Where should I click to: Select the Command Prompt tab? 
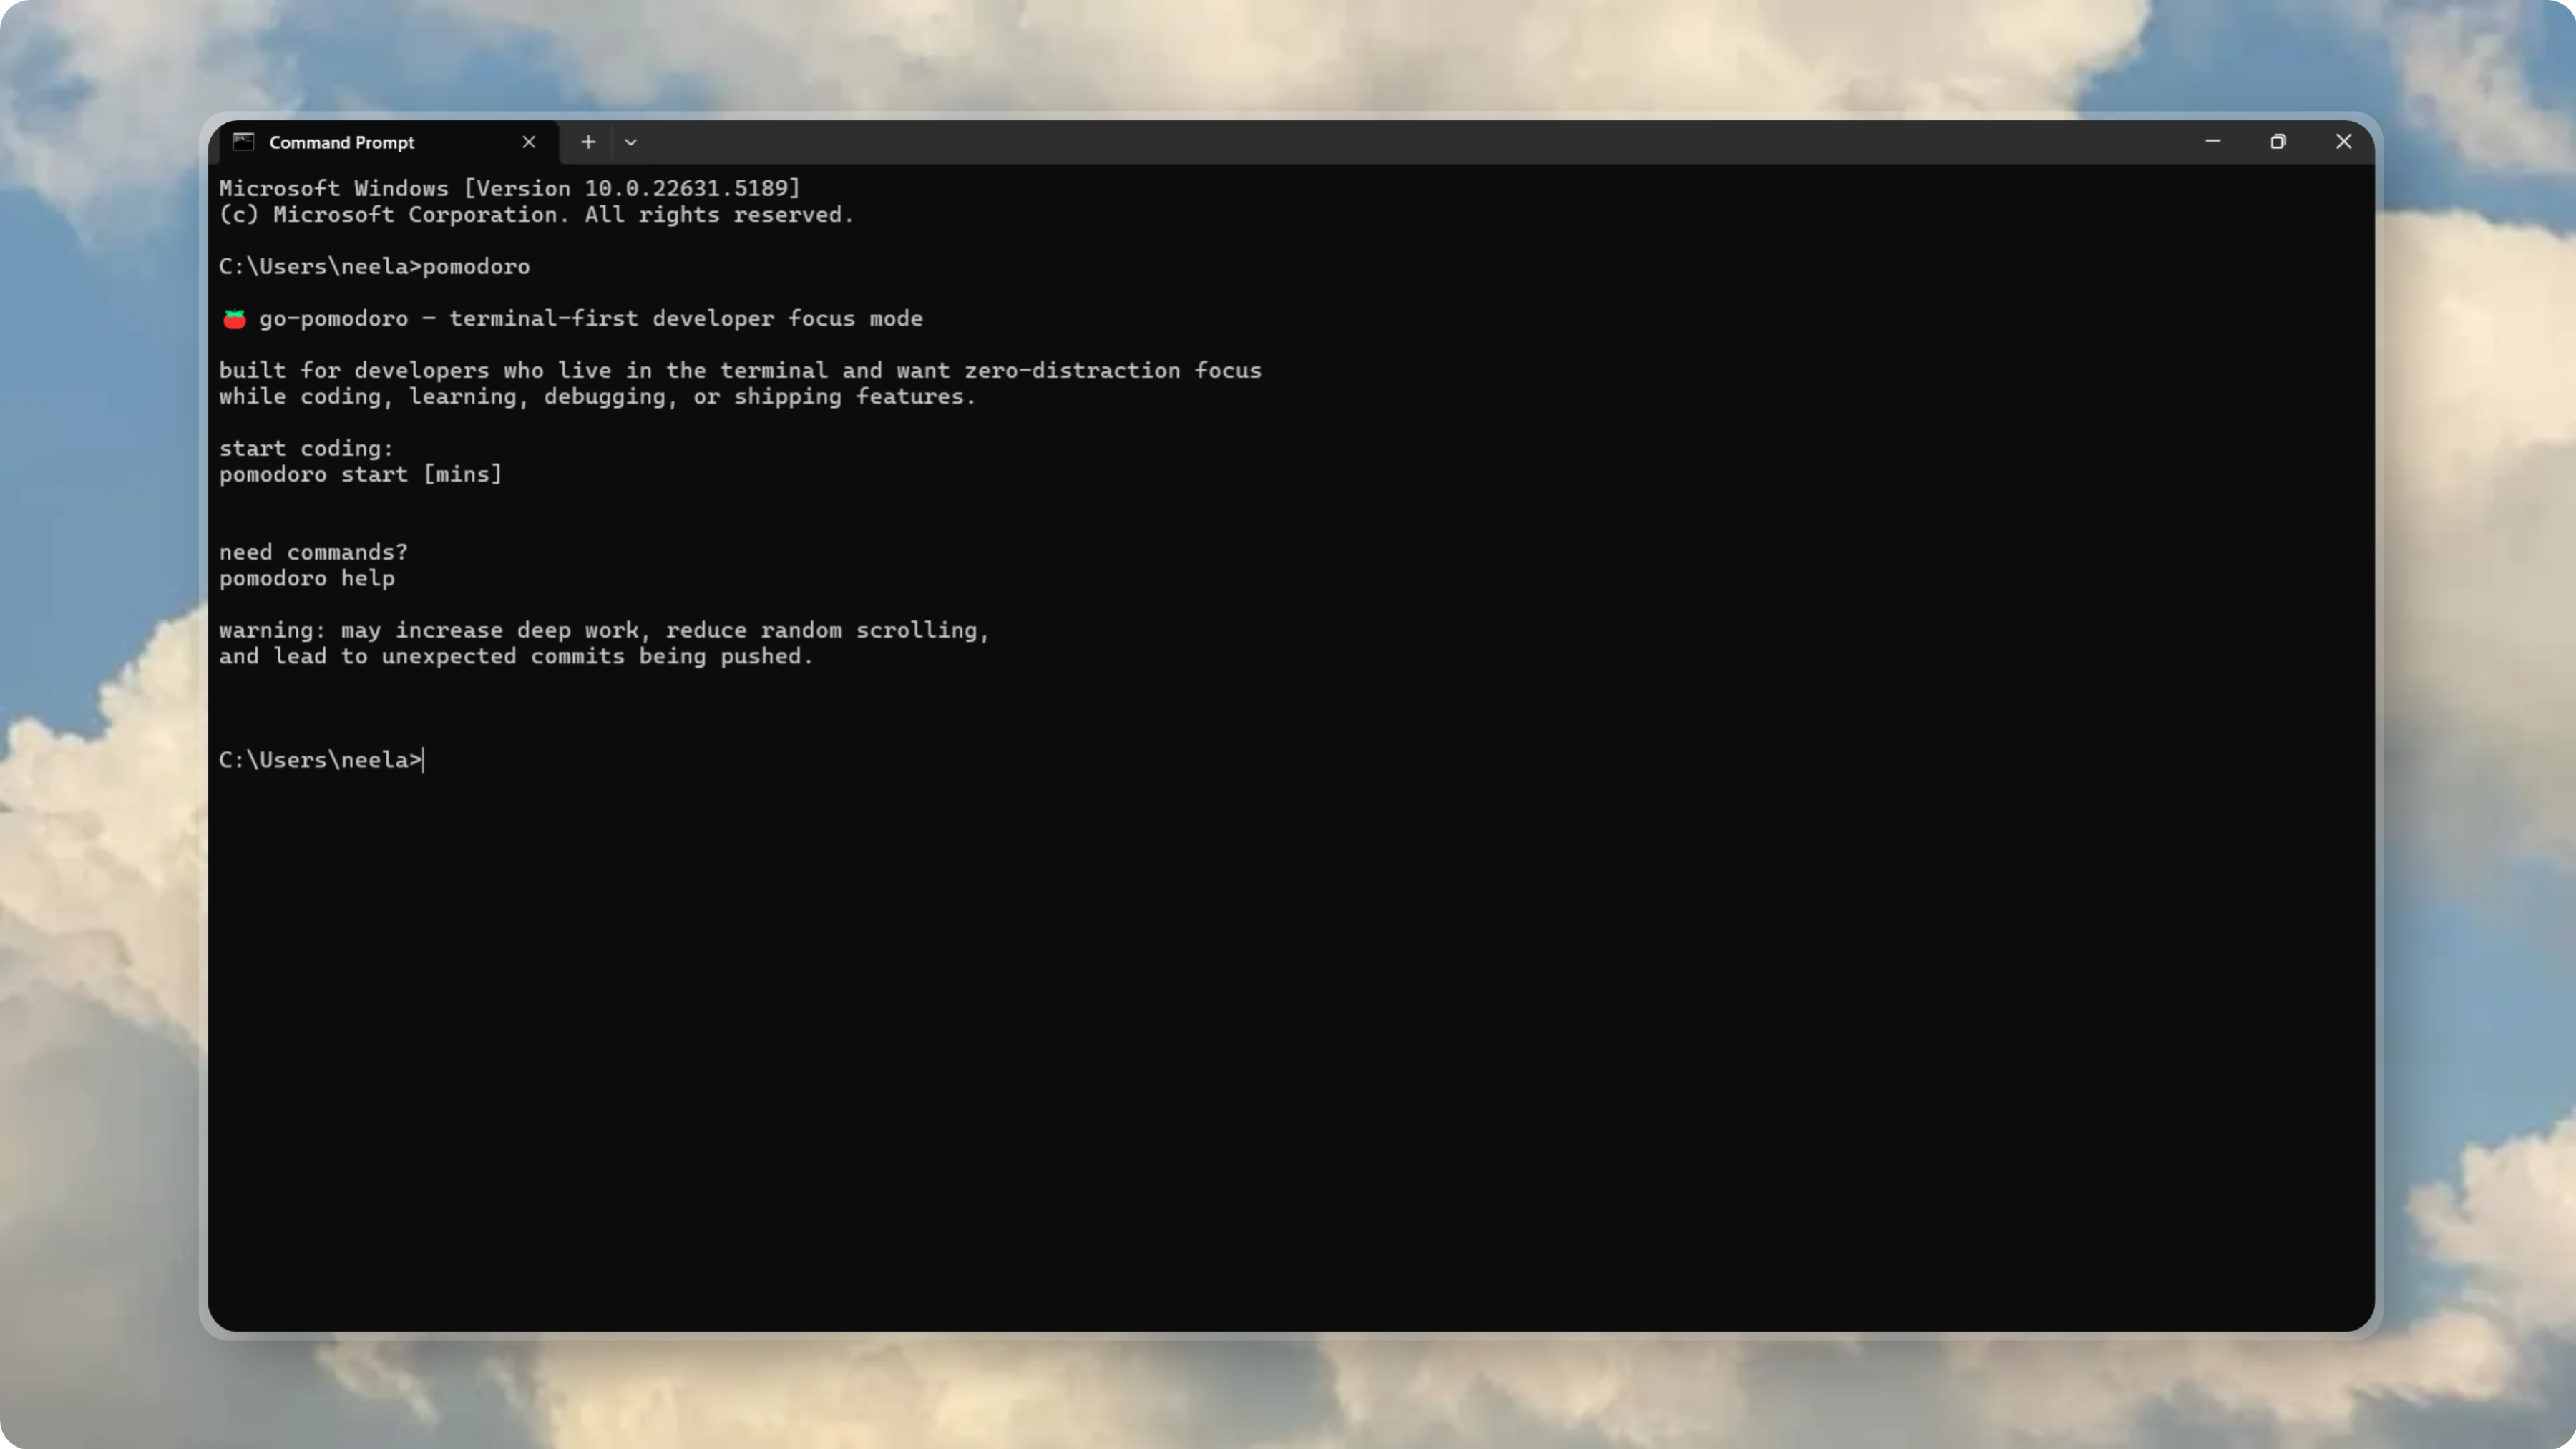[341, 142]
